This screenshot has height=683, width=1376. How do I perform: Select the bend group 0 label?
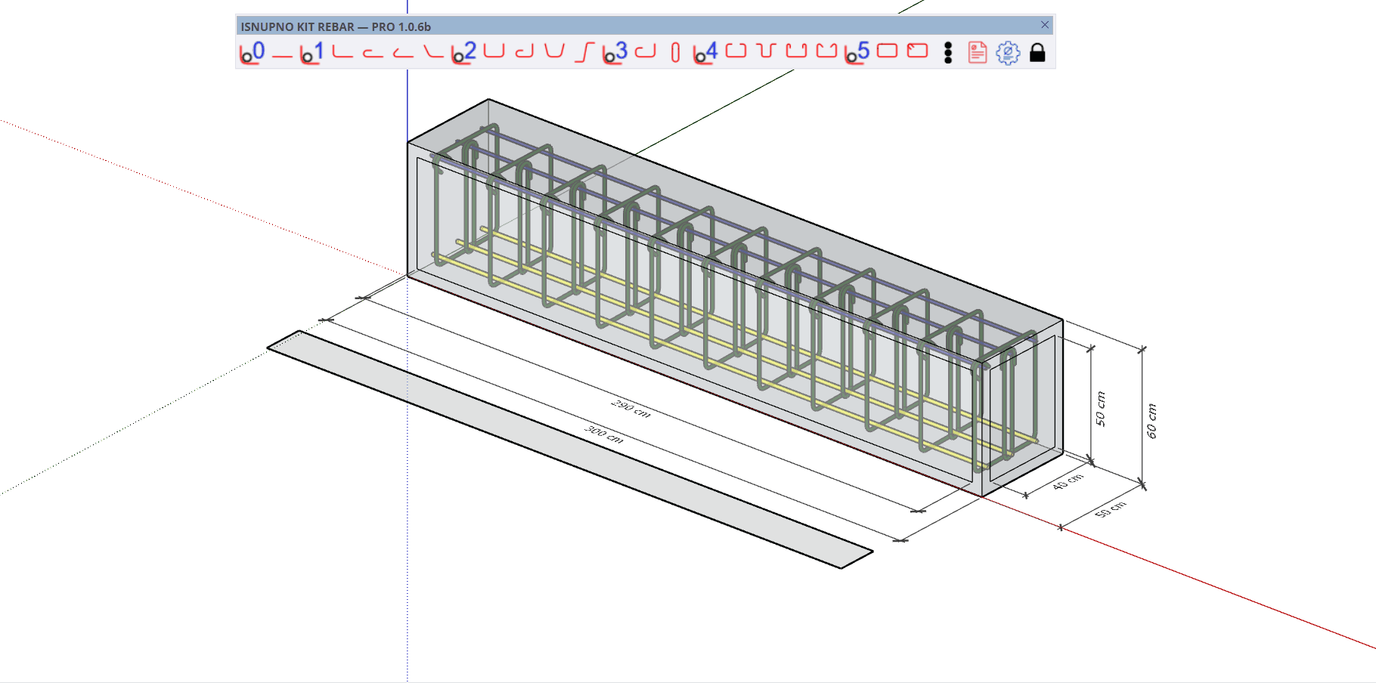click(x=252, y=52)
